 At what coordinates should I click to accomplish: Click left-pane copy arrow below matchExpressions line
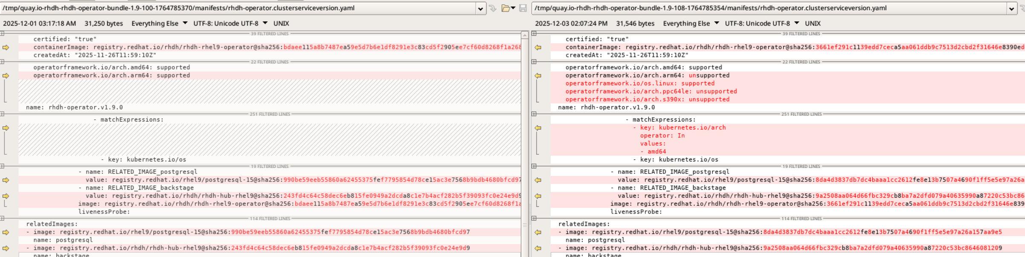(x=6, y=128)
